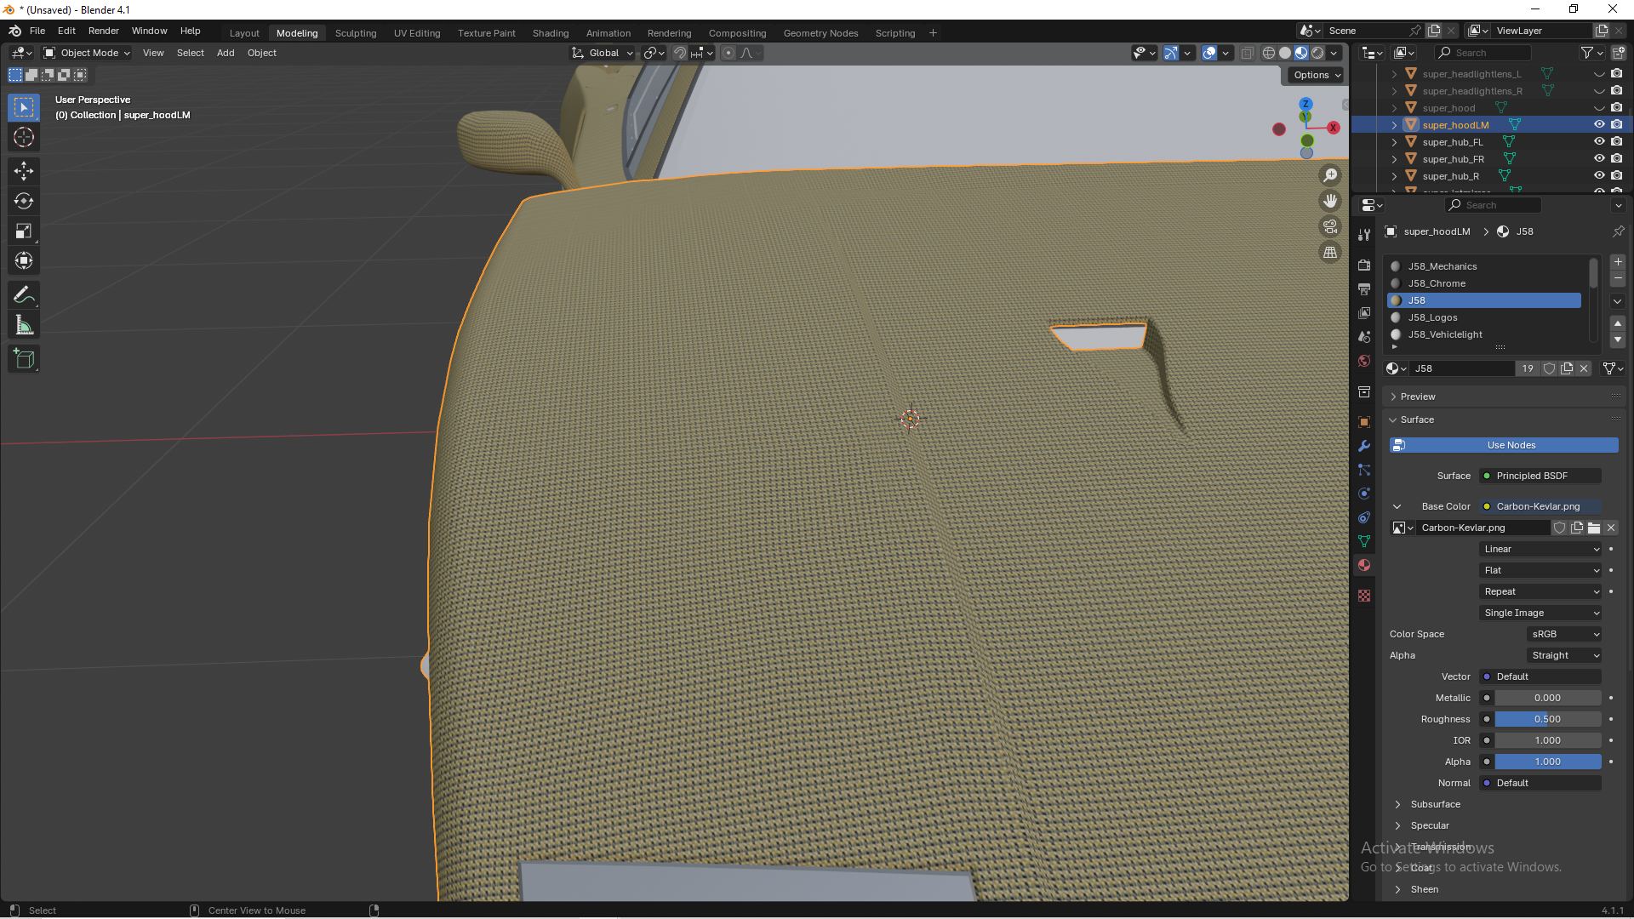Screen dimensions: 1634x919
Task: Disable render camera icon for super_hub_R
Action: 1616,176
